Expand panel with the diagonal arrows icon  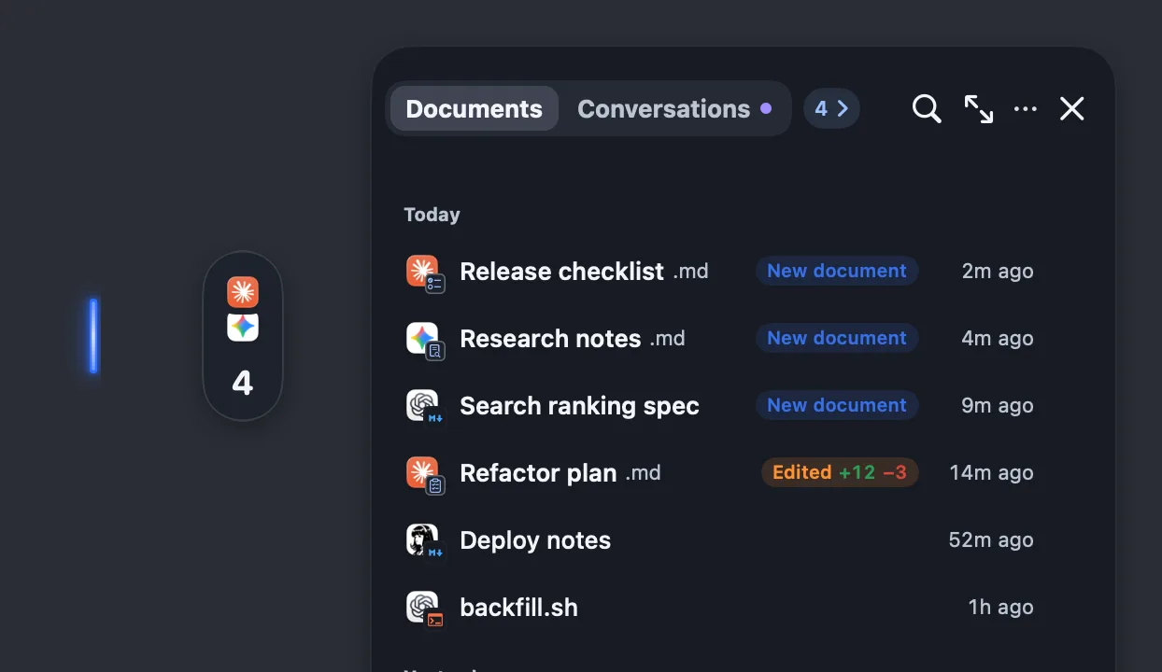coord(978,109)
